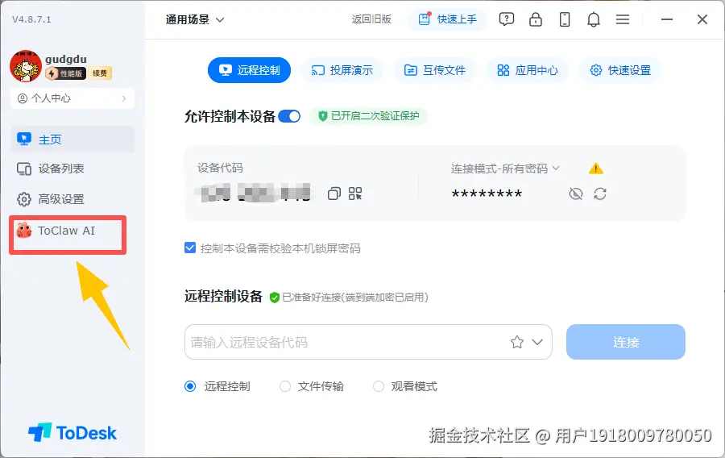Image resolution: width=725 pixels, height=458 pixels.
Task: Show hidden password eye icon
Action: tap(576, 194)
